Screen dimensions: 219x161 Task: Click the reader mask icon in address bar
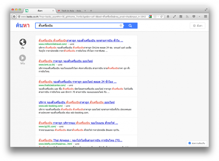point(155,17)
